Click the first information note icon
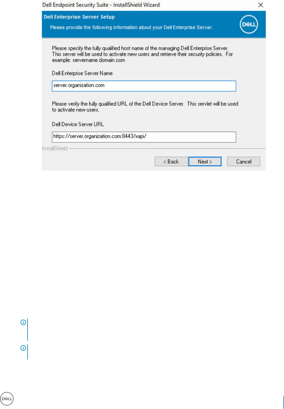The height and width of the screenshot is (409, 284). point(23,322)
